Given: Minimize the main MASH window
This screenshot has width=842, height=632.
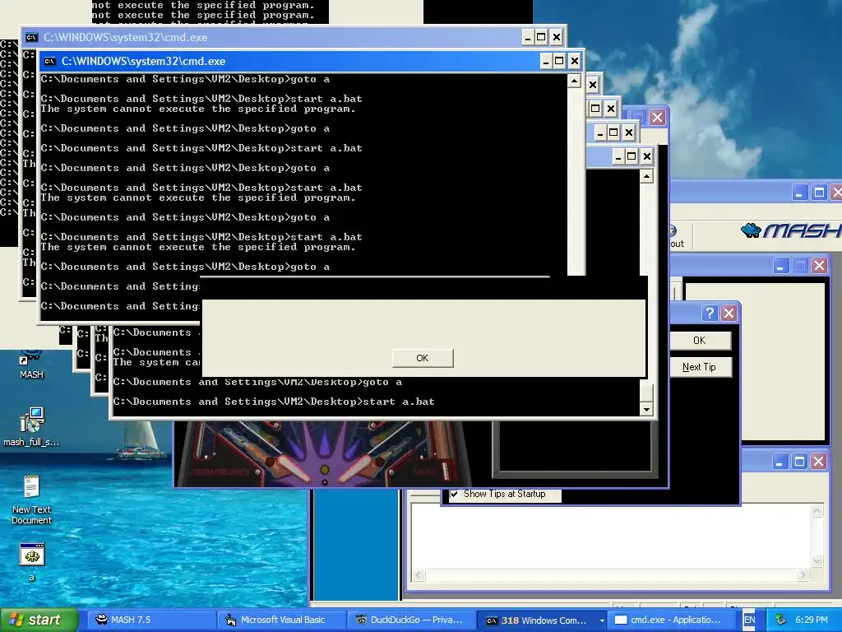Looking at the screenshot, I should (799, 193).
